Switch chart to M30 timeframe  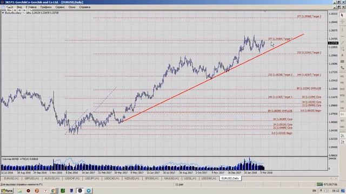[342, 95]
